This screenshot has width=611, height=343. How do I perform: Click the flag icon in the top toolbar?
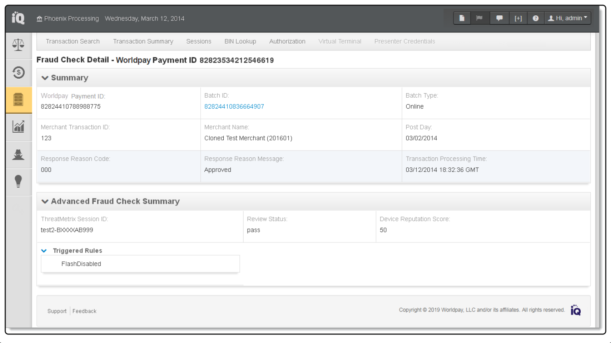tap(480, 18)
